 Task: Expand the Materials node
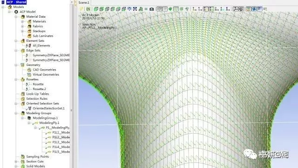tap(22, 21)
